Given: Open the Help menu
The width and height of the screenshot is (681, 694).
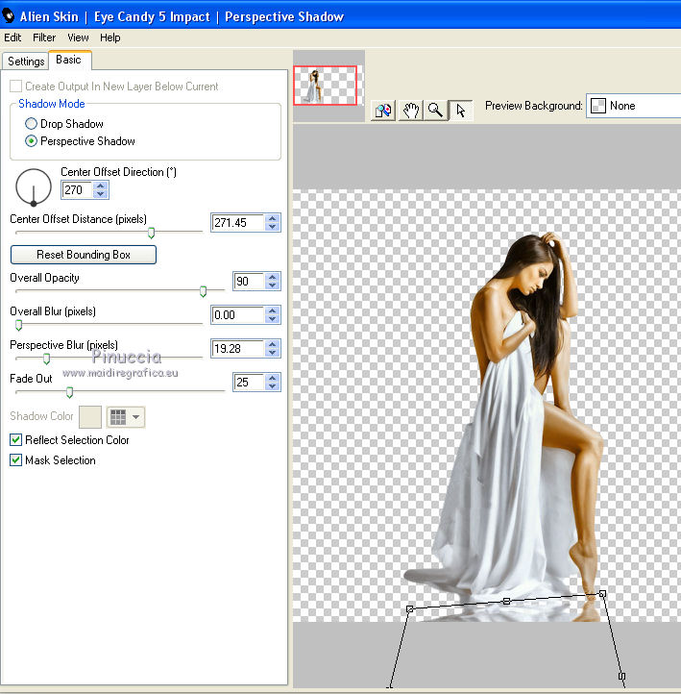Looking at the screenshot, I should (109, 37).
